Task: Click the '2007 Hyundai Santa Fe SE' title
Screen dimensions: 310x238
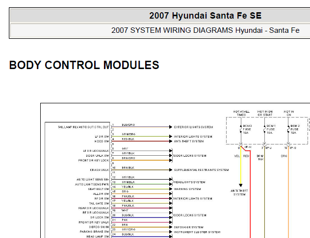Action: click(x=205, y=16)
